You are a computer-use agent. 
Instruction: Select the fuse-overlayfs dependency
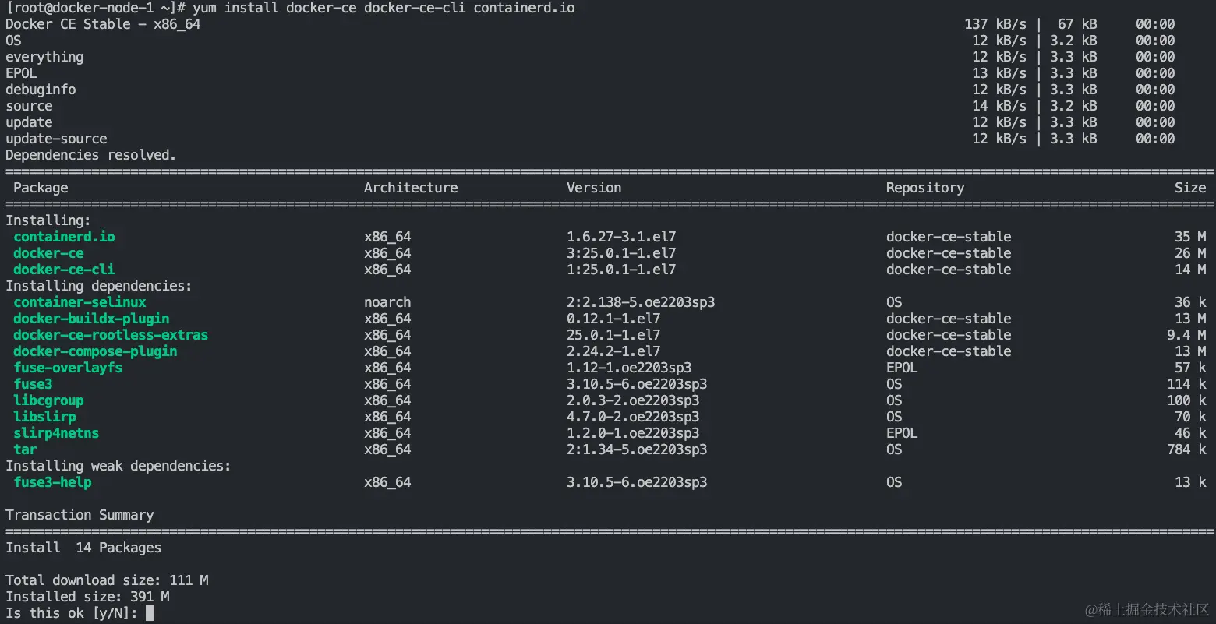tap(68, 367)
